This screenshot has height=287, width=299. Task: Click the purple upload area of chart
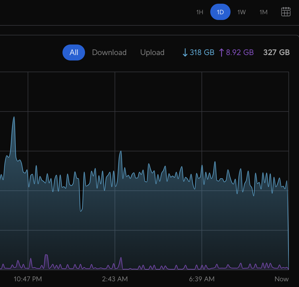pos(143,267)
